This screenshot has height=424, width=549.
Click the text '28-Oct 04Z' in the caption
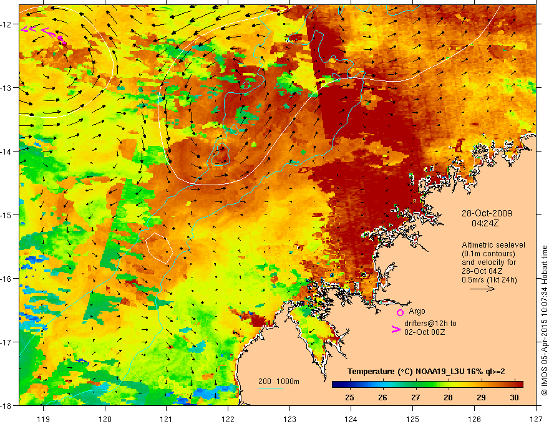pyautogui.click(x=482, y=271)
